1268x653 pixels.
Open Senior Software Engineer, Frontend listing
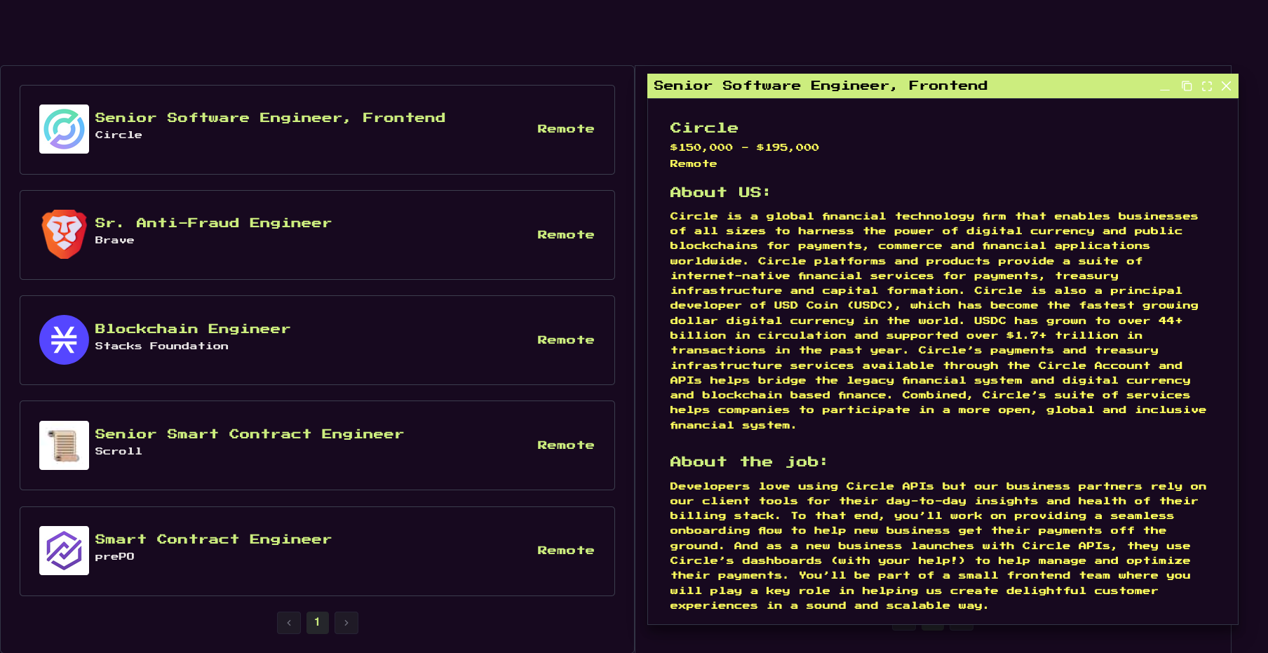[317, 130]
